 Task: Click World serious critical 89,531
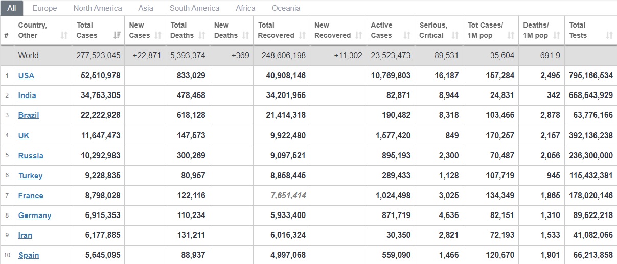pos(447,56)
